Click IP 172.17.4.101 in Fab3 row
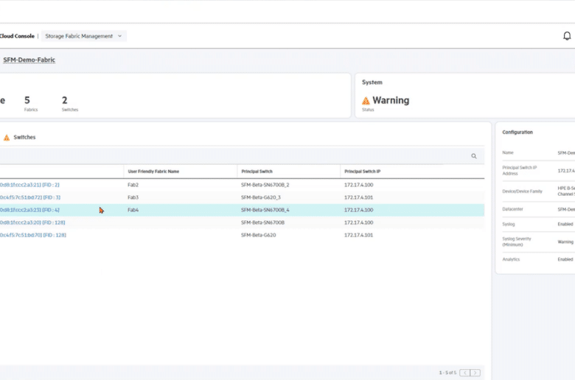Screen dimensions: 575x380 (358, 197)
